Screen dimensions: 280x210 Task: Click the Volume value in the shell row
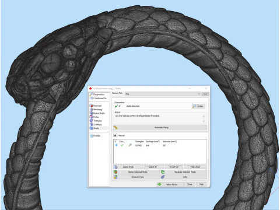click(x=164, y=145)
